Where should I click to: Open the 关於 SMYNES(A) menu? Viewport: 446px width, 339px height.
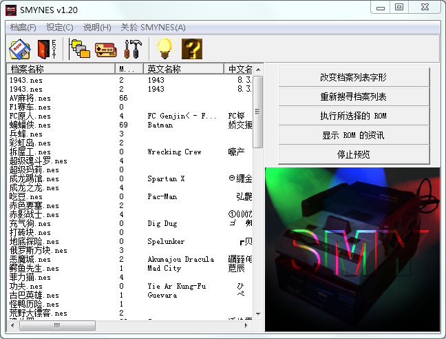click(x=153, y=27)
